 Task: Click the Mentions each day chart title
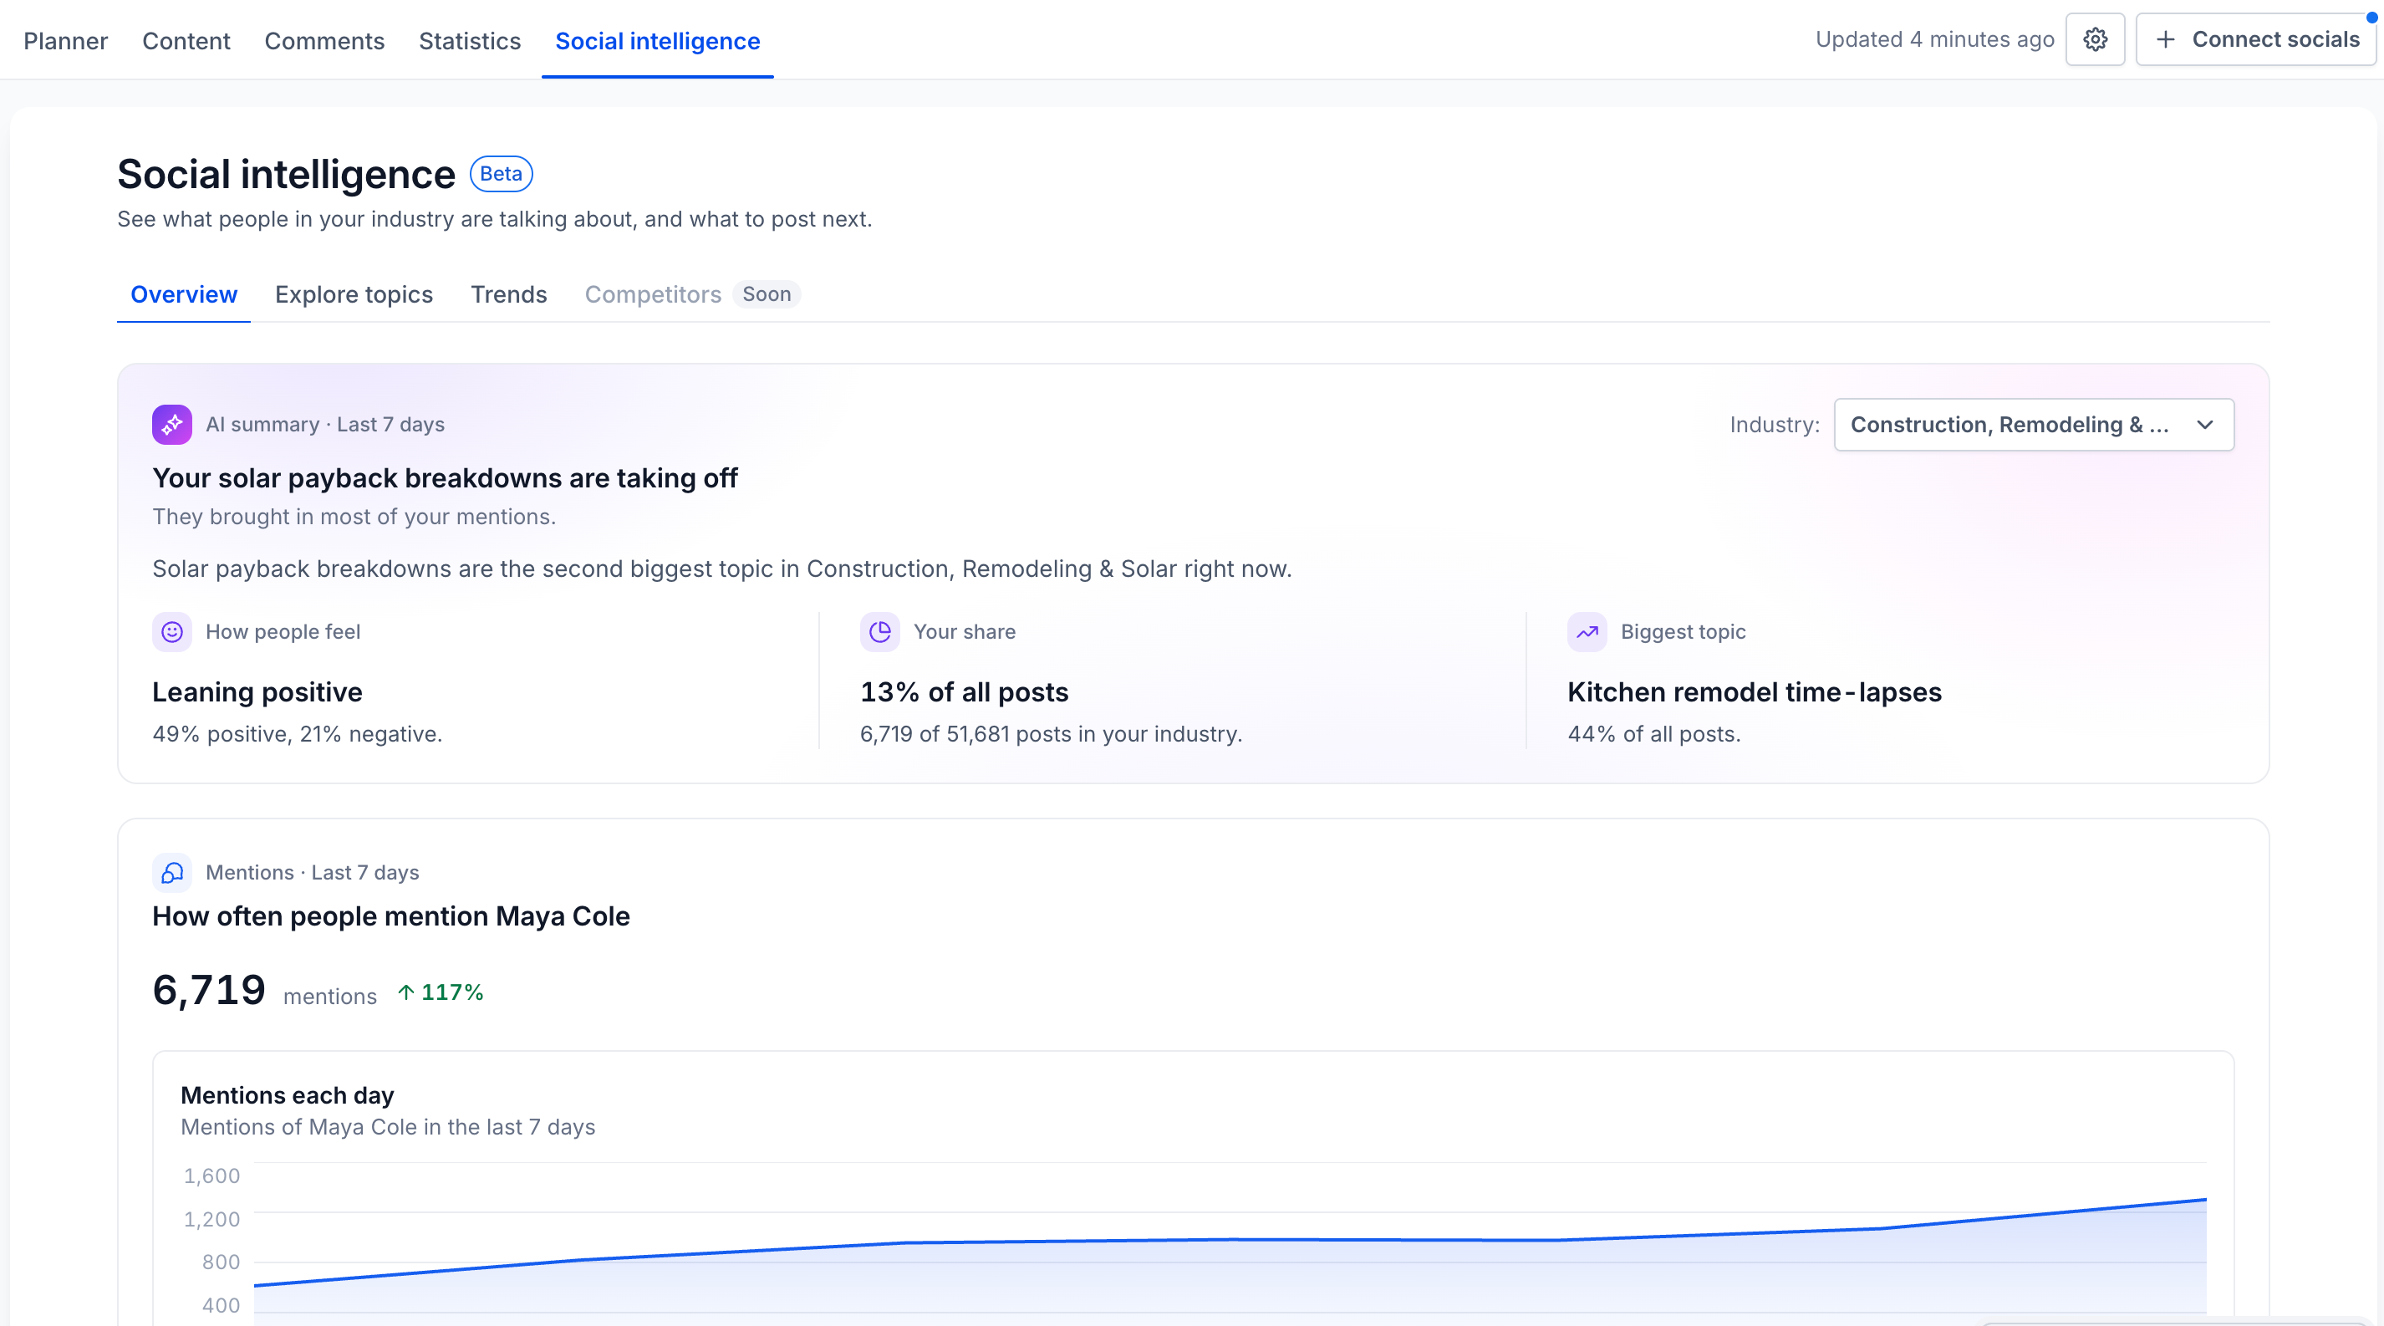point(287,1095)
